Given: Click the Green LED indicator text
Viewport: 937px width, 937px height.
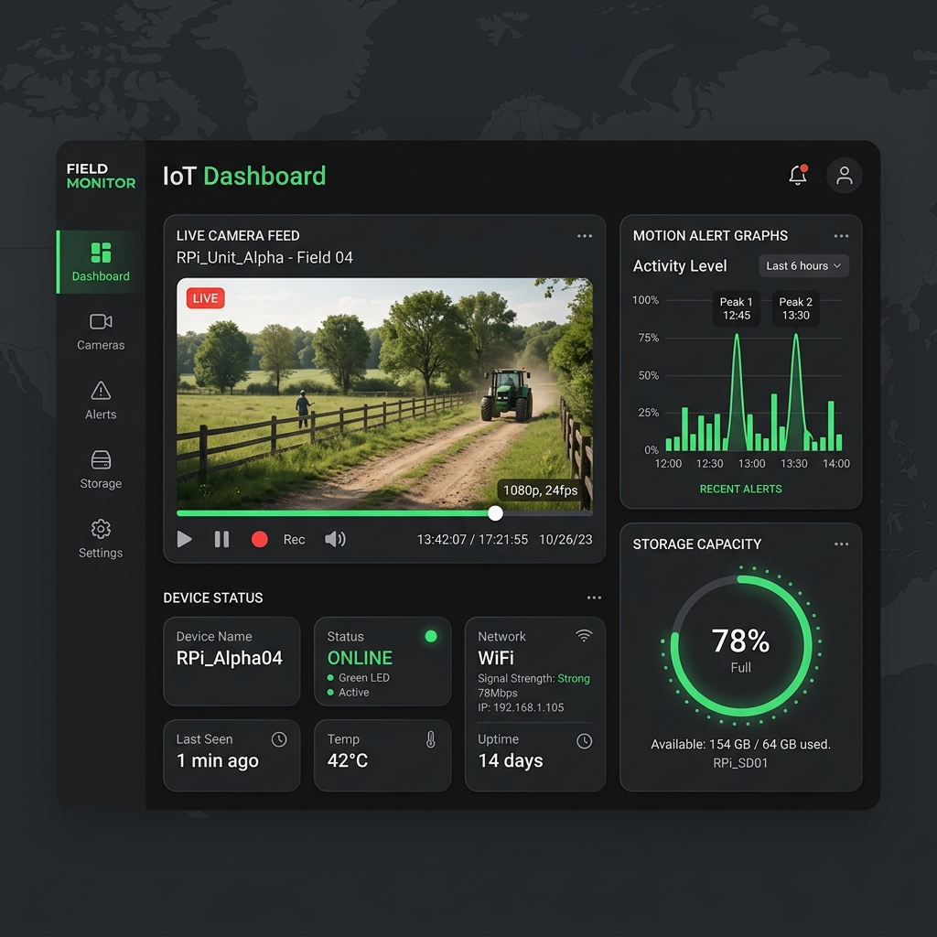Looking at the screenshot, I should 363,678.
